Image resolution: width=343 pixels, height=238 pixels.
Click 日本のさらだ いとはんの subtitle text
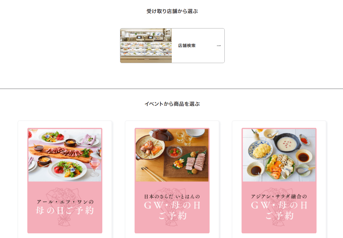pyautogui.click(x=172, y=196)
